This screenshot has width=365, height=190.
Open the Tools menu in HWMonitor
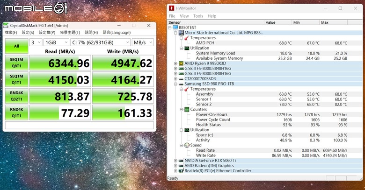(198, 16)
